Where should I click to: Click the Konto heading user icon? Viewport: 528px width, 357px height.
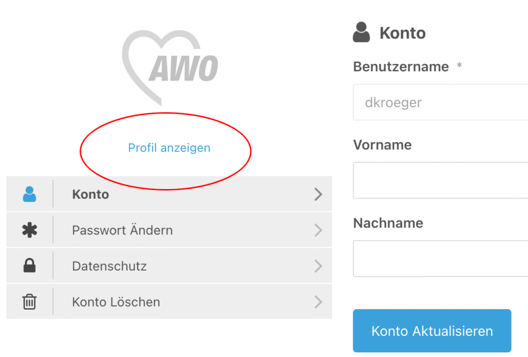[x=361, y=32]
